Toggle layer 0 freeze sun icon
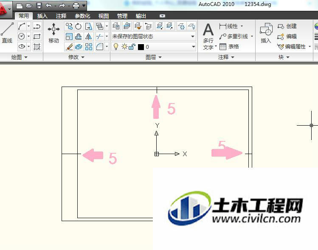This screenshot has height=250, width=318. click(124, 47)
